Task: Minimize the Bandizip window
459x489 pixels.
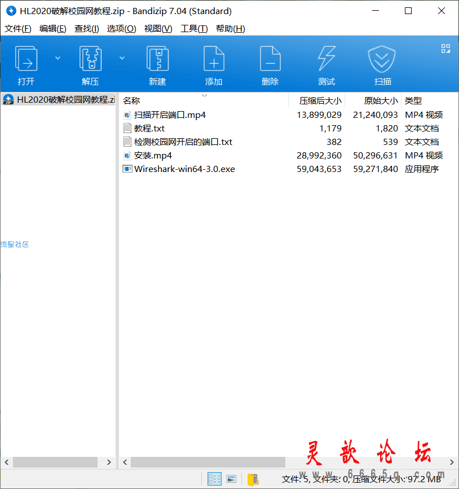Action: click(x=376, y=11)
